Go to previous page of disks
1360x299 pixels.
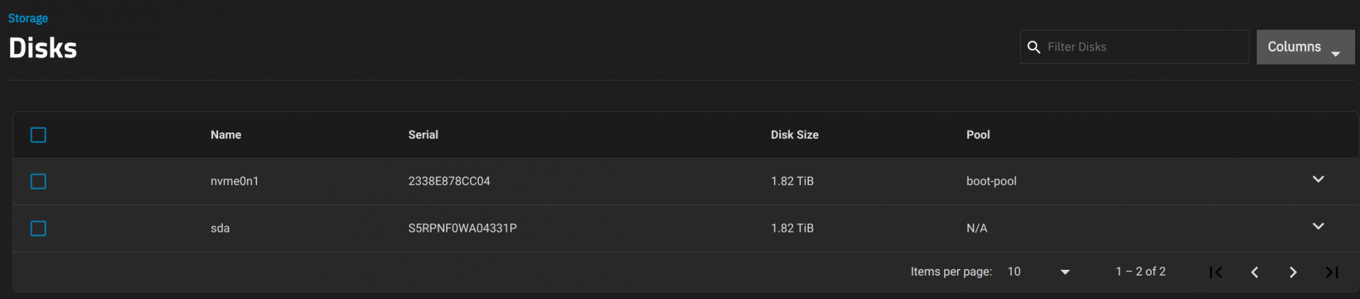tap(1254, 272)
